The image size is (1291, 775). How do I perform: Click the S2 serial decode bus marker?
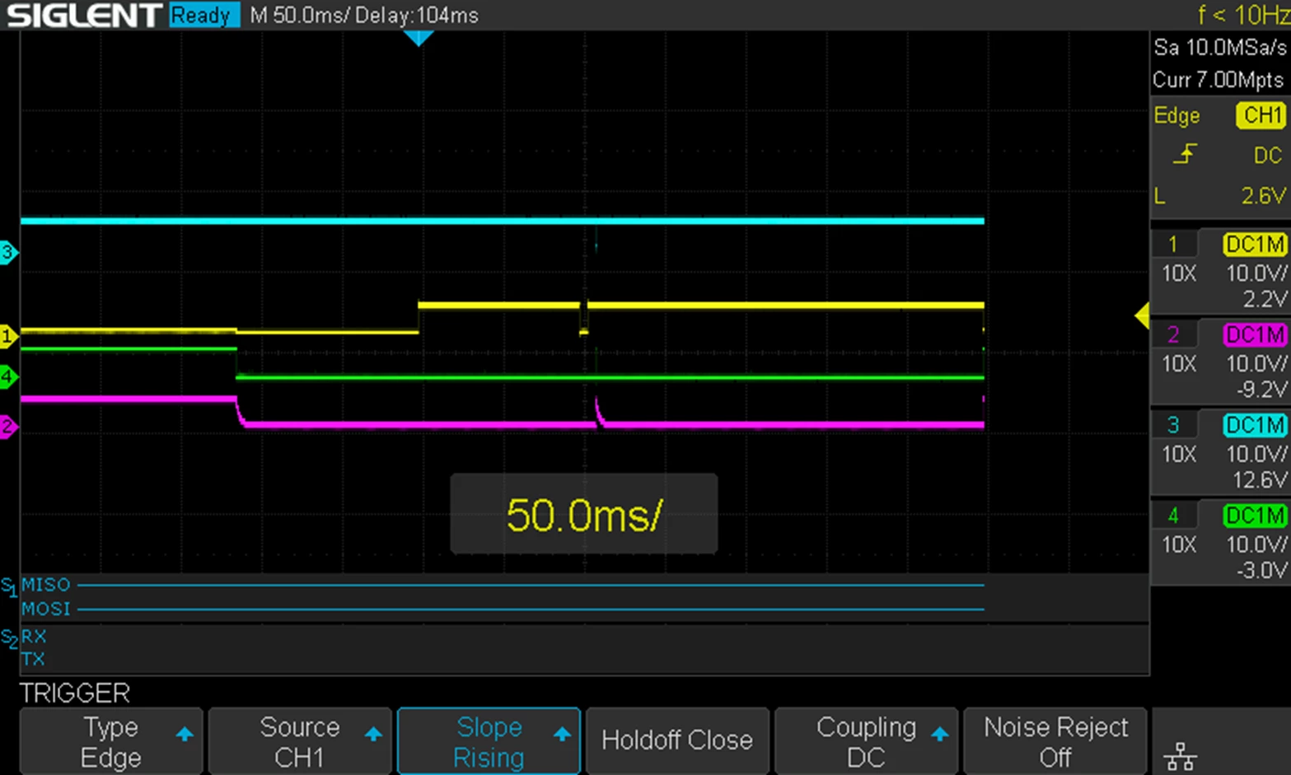coord(8,639)
